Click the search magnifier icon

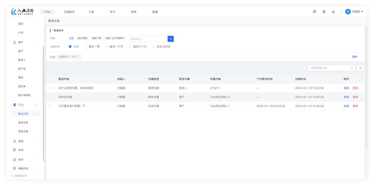pos(351,68)
